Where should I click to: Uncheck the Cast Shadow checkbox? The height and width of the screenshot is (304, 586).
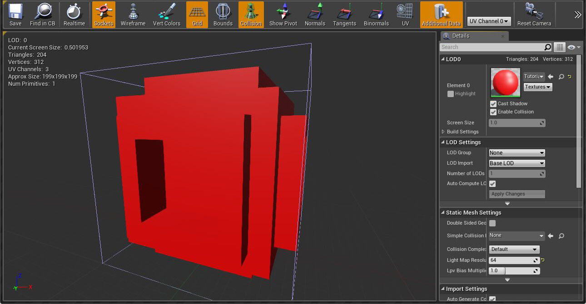(493, 104)
